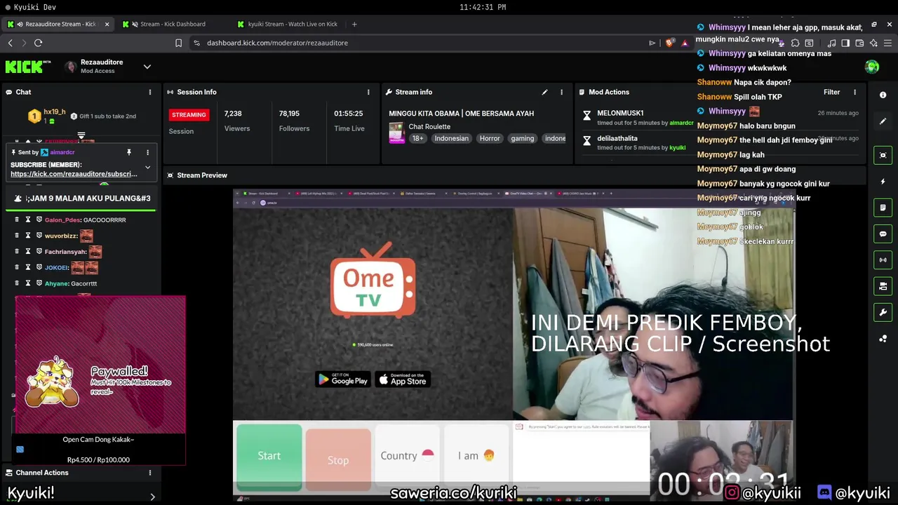Viewport: 898px width, 505px height.
Task: Click the pencil edit icon in right sidebar
Action: (883, 121)
